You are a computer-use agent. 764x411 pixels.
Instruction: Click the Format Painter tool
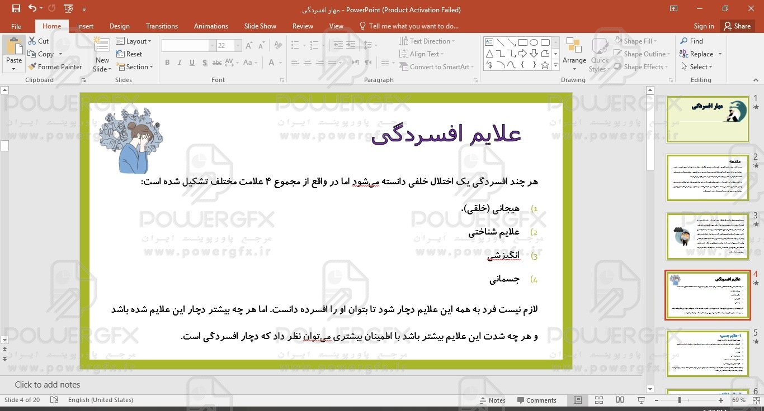pos(55,67)
